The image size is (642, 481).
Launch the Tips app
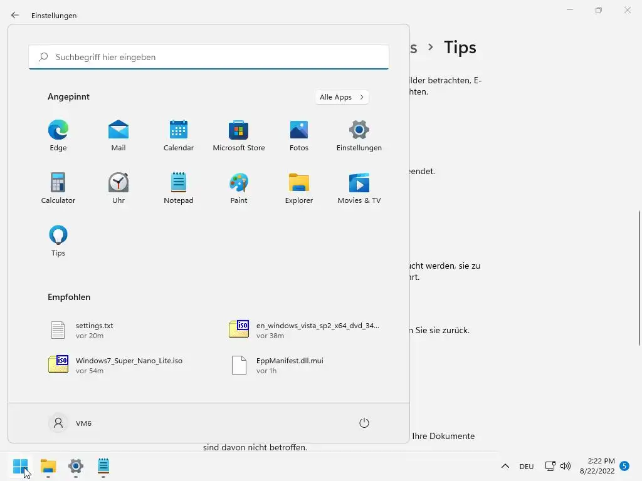point(58,241)
